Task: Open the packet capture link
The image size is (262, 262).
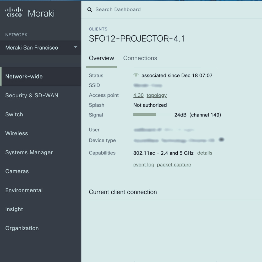Action: (x=174, y=165)
